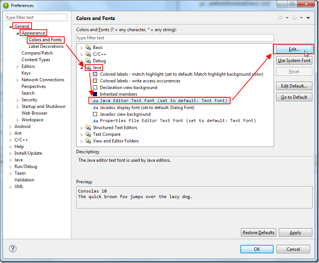The image size is (319, 263).
Task: Expand the Run/Debug preferences node
Action: coord(10,167)
